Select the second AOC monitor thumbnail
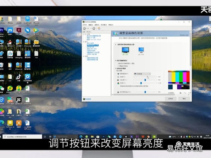211x158 pixels. 141,51
